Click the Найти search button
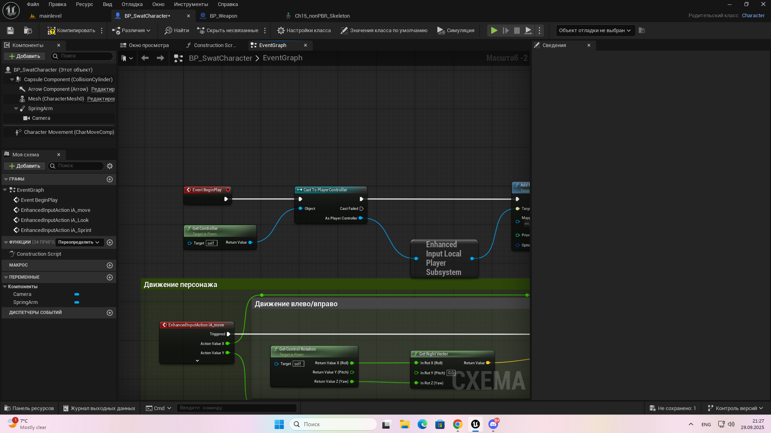The height and width of the screenshot is (433, 771). (177, 31)
